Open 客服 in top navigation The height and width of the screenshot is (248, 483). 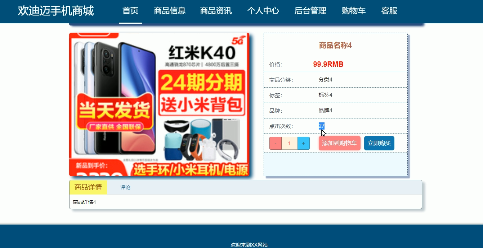389,11
